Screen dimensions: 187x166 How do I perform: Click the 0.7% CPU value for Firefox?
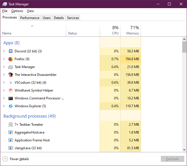point(115,59)
